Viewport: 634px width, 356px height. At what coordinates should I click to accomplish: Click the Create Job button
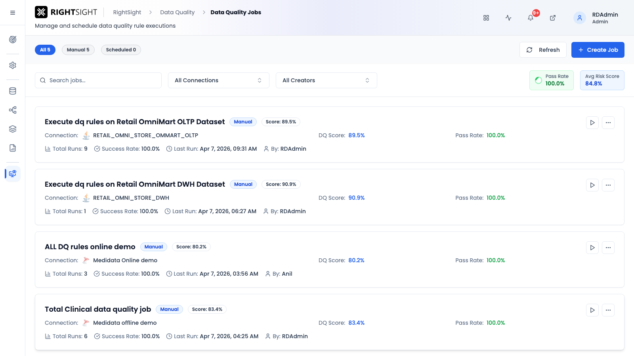[x=598, y=50]
